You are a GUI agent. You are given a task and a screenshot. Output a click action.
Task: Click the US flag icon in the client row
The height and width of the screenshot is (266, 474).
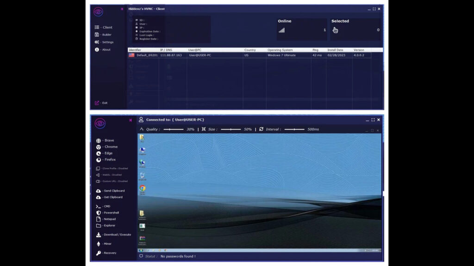131,55
